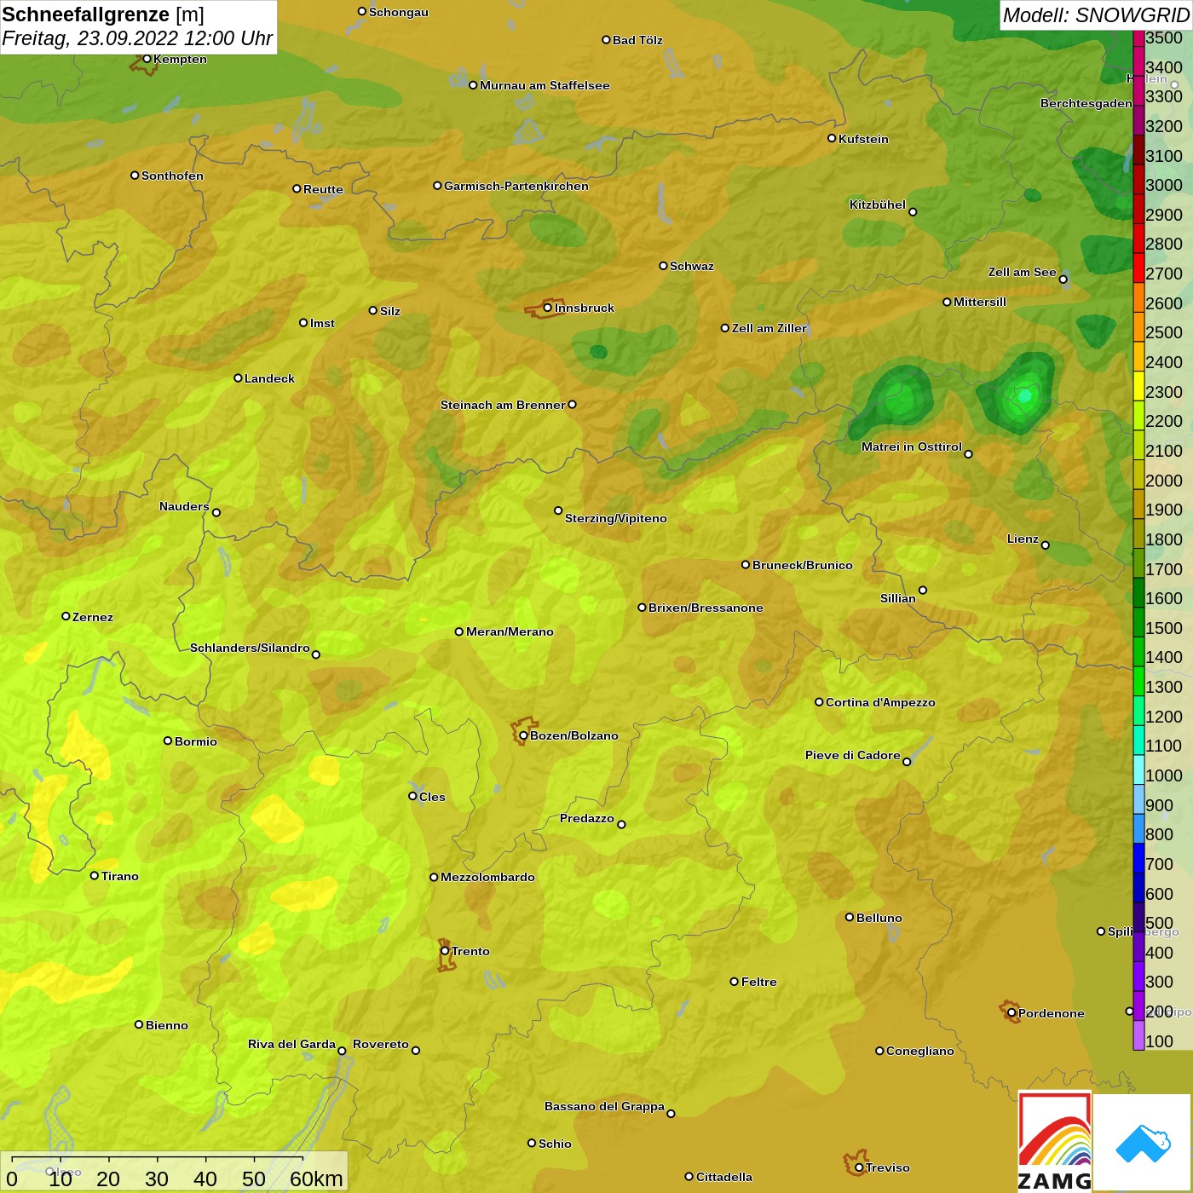The image size is (1193, 1193).
Task: Click the 'Bruneck/Brunico' label
Action: [x=803, y=565]
